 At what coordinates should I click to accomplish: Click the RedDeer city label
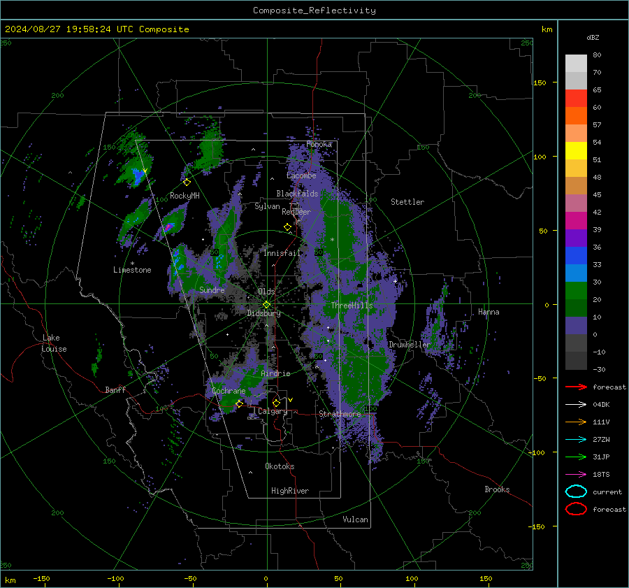(296, 212)
